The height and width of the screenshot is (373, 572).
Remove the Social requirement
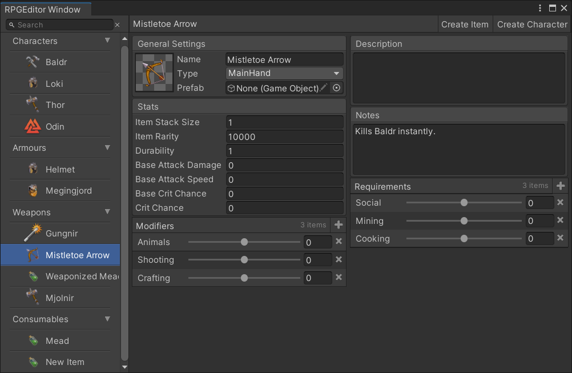(x=561, y=202)
